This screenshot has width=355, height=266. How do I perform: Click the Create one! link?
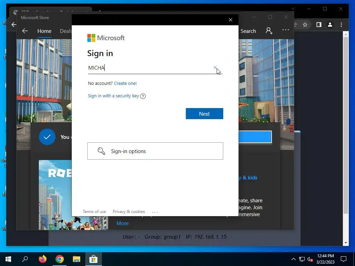coord(125,83)
